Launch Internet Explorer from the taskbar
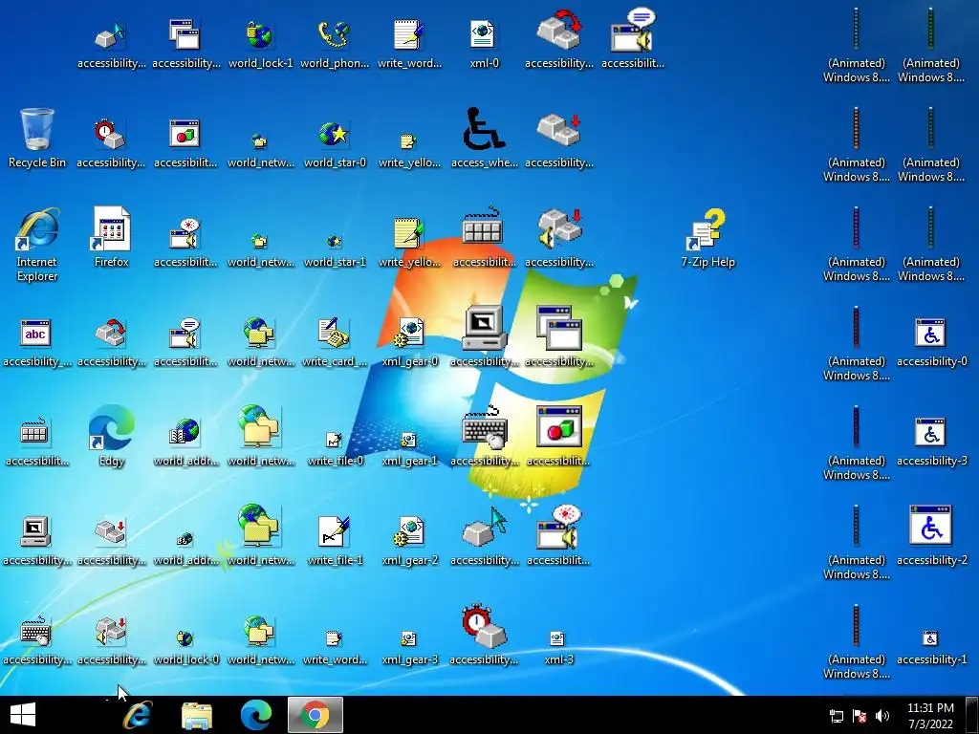Image resolution: width=979 pixels, height=734 pixels. [138, 715]
